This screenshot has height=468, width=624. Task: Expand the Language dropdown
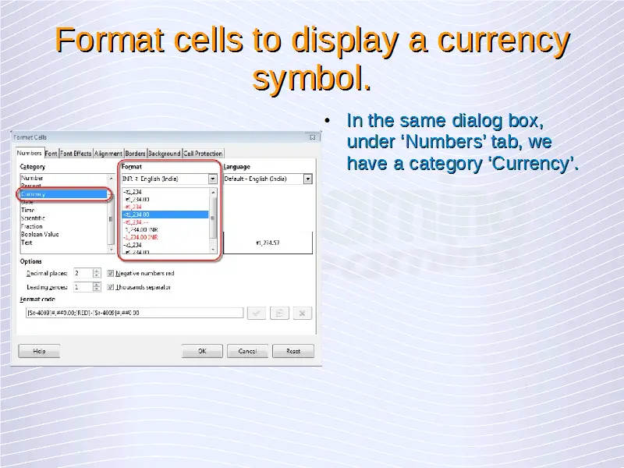[x=307, y=179]
